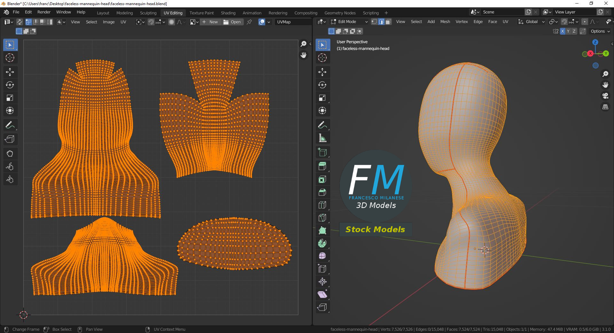Click the Open image button
Image resolution: width=614 pixels, height=333 pixels.
tap(232, 22)
